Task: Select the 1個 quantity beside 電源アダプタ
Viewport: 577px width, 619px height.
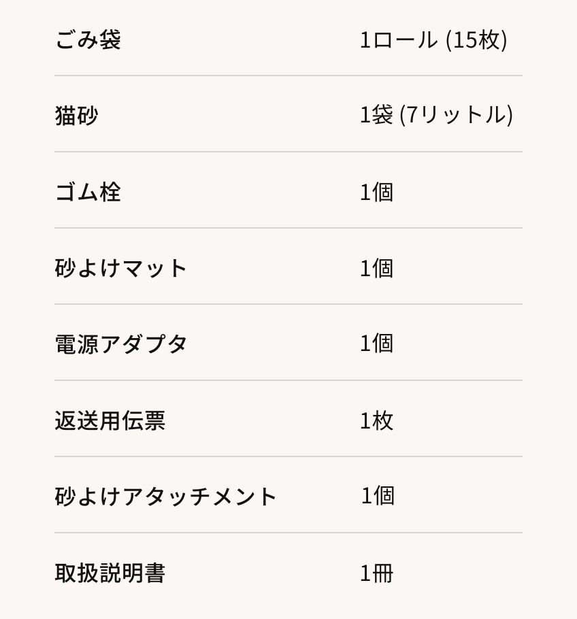Action: click(x=376, y=344)
